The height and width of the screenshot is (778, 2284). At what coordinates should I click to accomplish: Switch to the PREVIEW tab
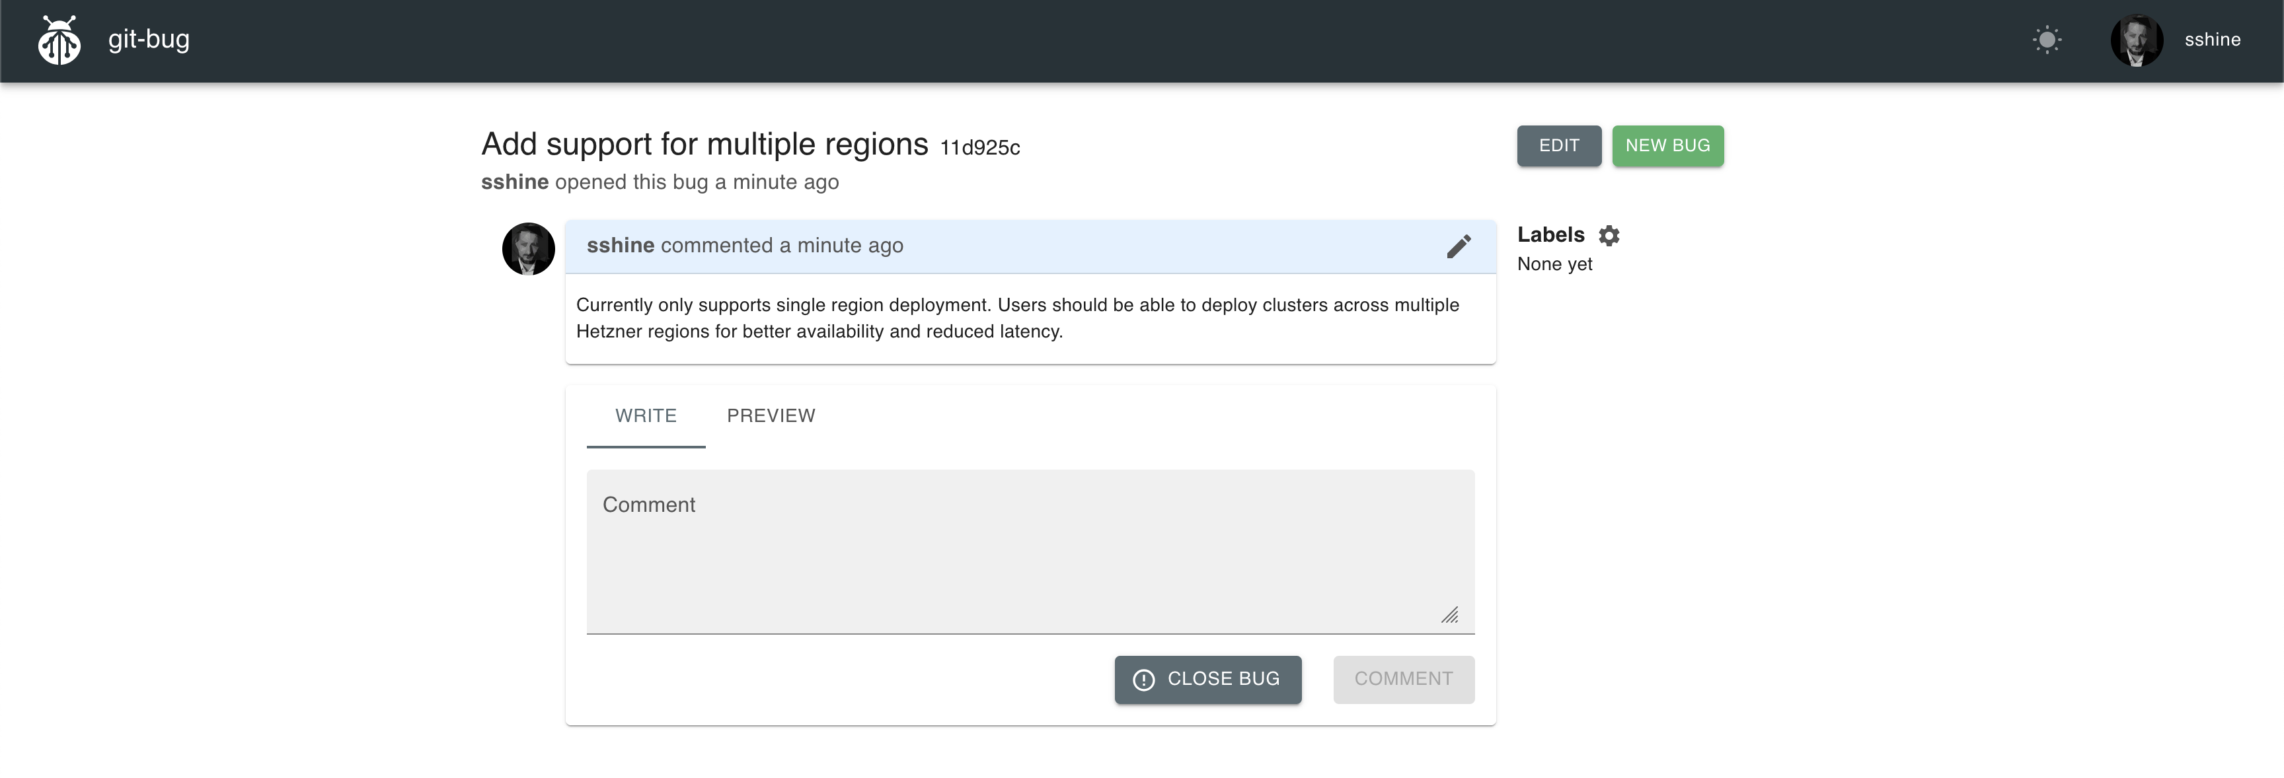[x=771, y=415]
